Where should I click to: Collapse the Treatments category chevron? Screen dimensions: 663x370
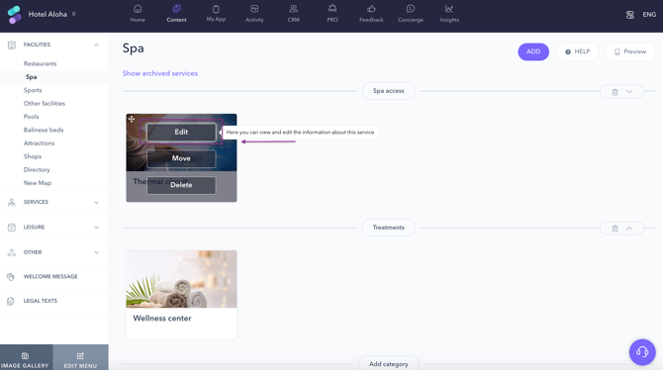[629, 229]
